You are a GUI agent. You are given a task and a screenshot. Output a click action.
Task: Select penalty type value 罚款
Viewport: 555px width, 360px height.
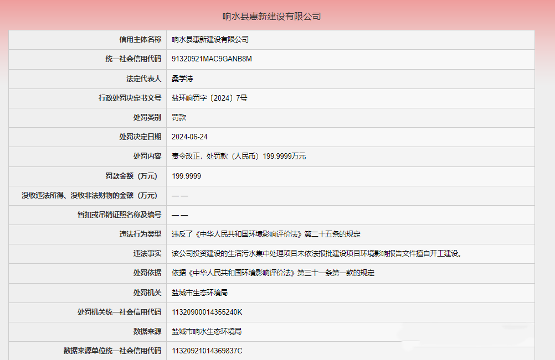[x=179, y=117]
